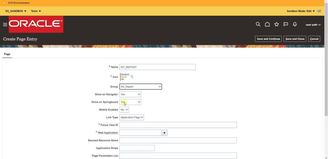Open the Watchlist flag icon
This screenshot has width=328, height=159.
click(286, 24)
